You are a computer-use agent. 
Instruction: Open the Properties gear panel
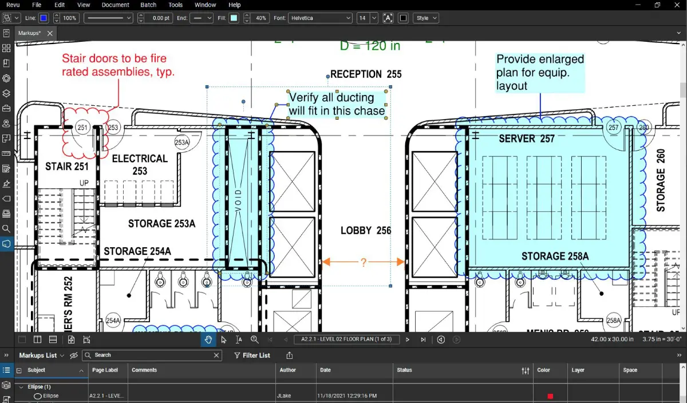pyautogui.click(x=6, y=78)
